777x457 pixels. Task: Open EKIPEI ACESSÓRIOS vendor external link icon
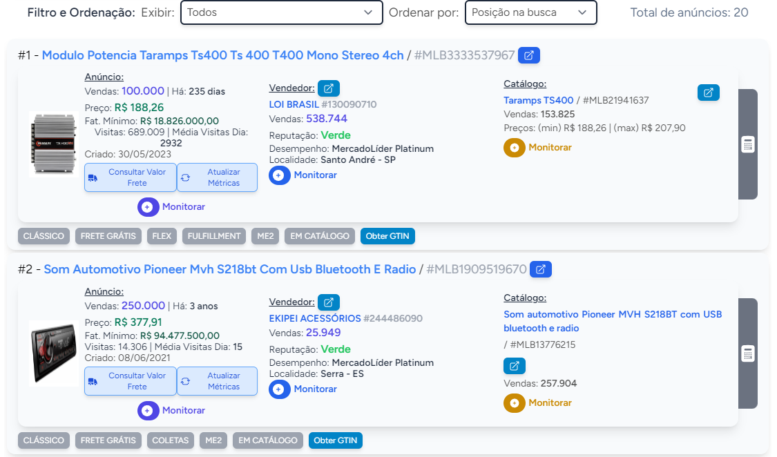click(x=329, y=302)
